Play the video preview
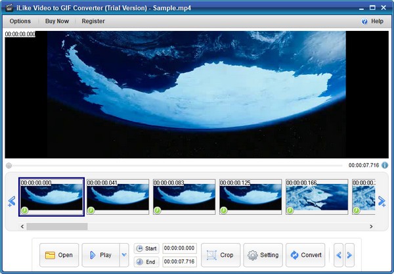The image size is (394, 274). (x=100, y=255)
